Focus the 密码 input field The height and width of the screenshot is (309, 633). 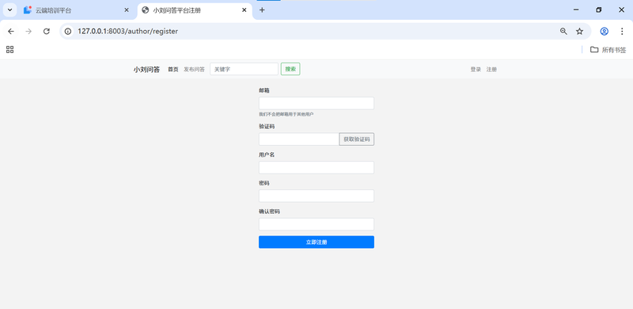pyautogui.click(x=316, y=196)
